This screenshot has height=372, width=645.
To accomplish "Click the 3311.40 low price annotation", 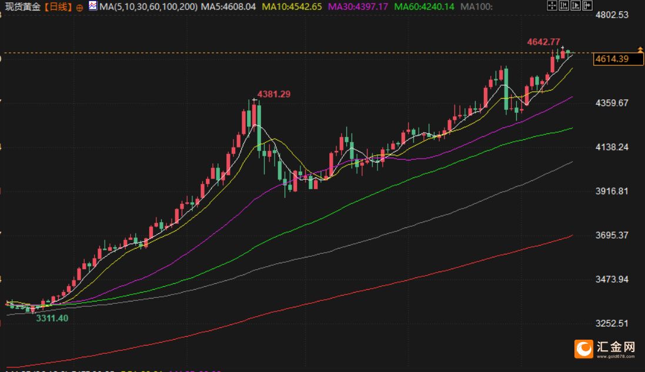I will 52,318.
